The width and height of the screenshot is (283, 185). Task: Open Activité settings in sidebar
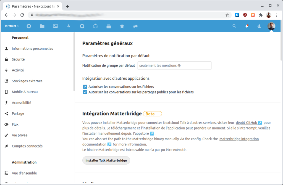(x=18, y=70)
